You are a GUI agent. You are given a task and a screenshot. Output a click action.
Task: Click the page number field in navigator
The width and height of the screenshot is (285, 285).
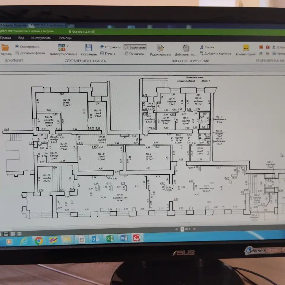pos(182,229)
